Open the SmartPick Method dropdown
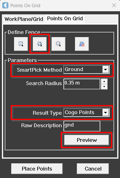The width and height of the screenshot is (120, 178). 105,70
